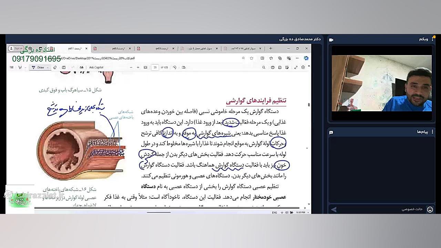441x248 pixels.
Task: Open the messages panel options menu
Action: (433, 132)
